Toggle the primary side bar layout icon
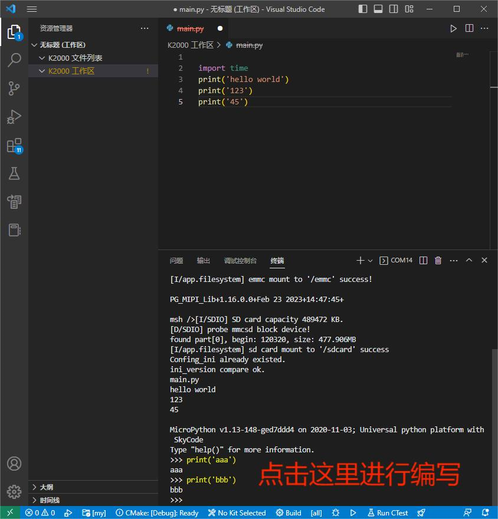This screenshot has width=498, height=519. [x=363, y=9]
